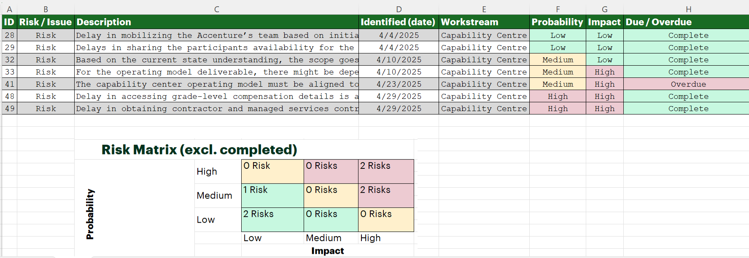Viewport: 749px width, 258px height.
Task: Select the ID cell with value 41
Action: click(x=10, y=84)
